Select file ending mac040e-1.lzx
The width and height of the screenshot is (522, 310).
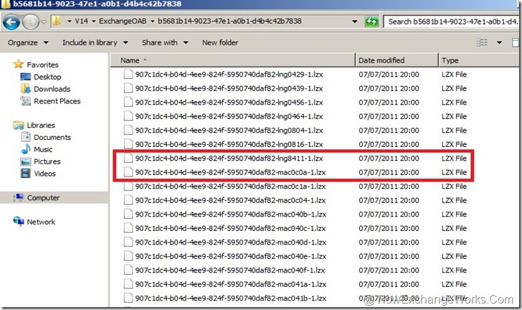(x=231, y=256)
